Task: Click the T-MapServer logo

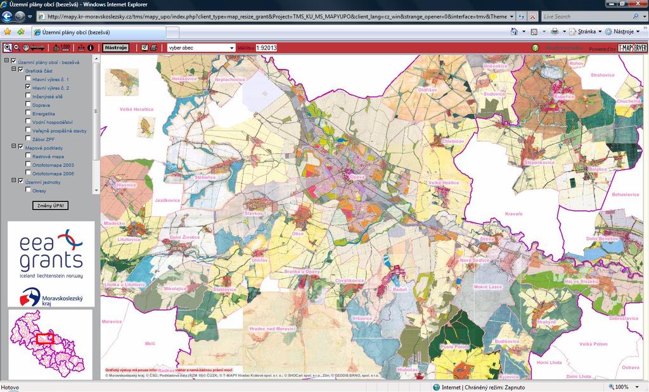Action: click(632, 48)
